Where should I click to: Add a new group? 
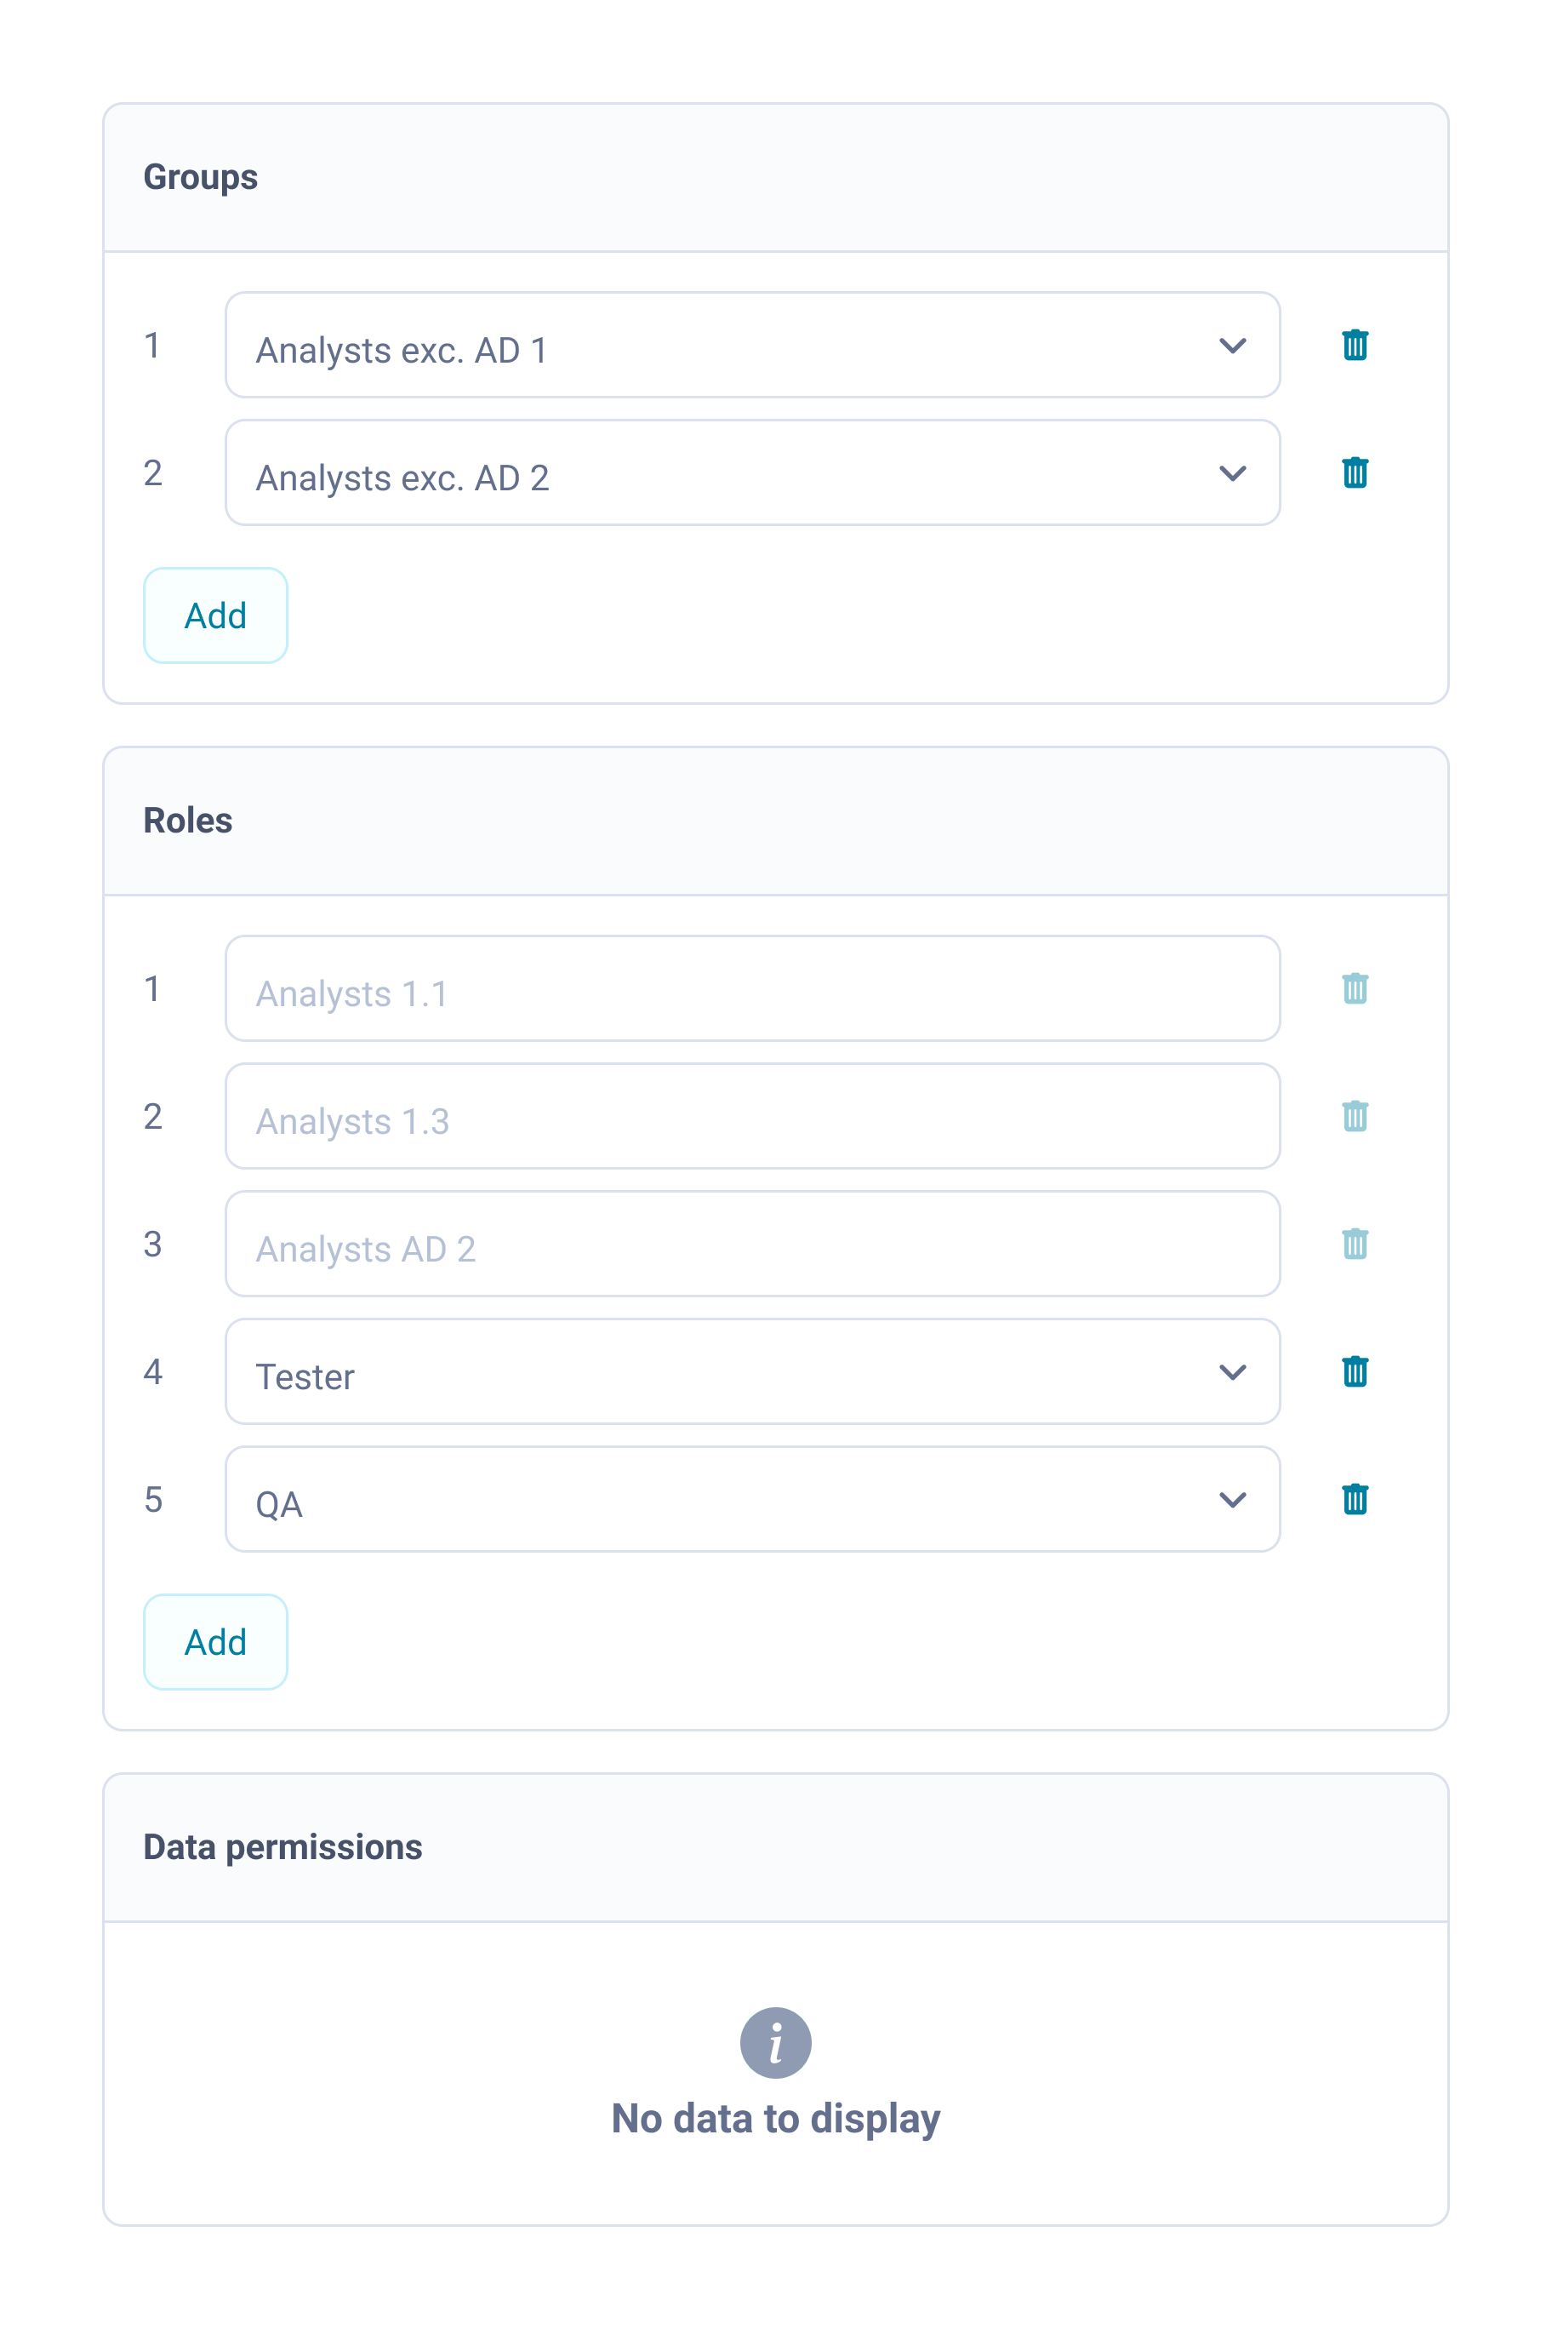tap(214, 616)
